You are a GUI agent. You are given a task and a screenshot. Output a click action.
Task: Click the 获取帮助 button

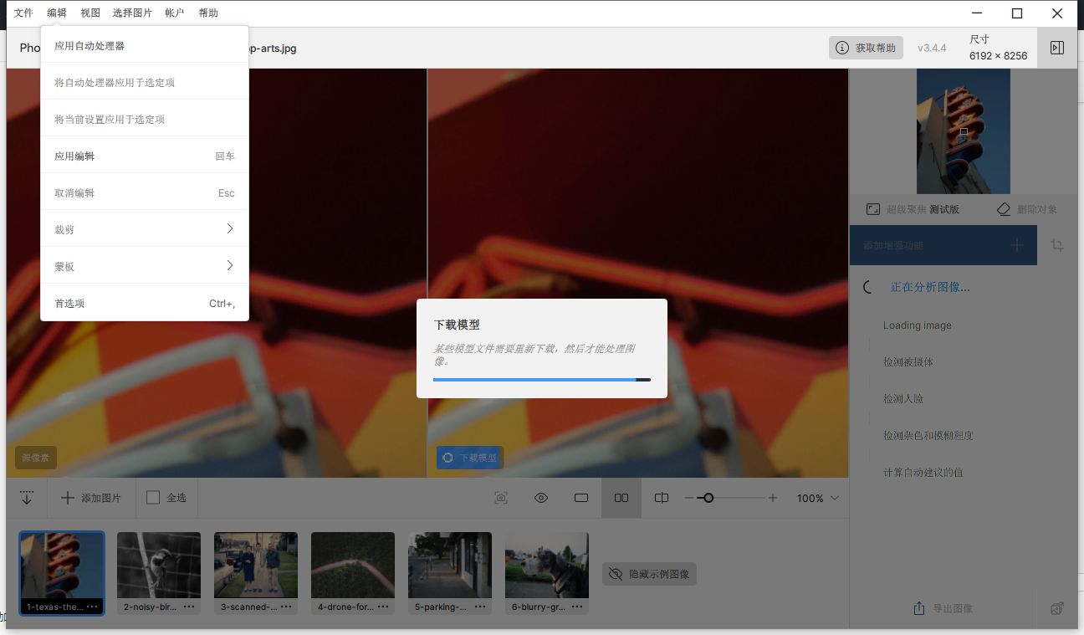pyautogui.click(x=867, y=48)
